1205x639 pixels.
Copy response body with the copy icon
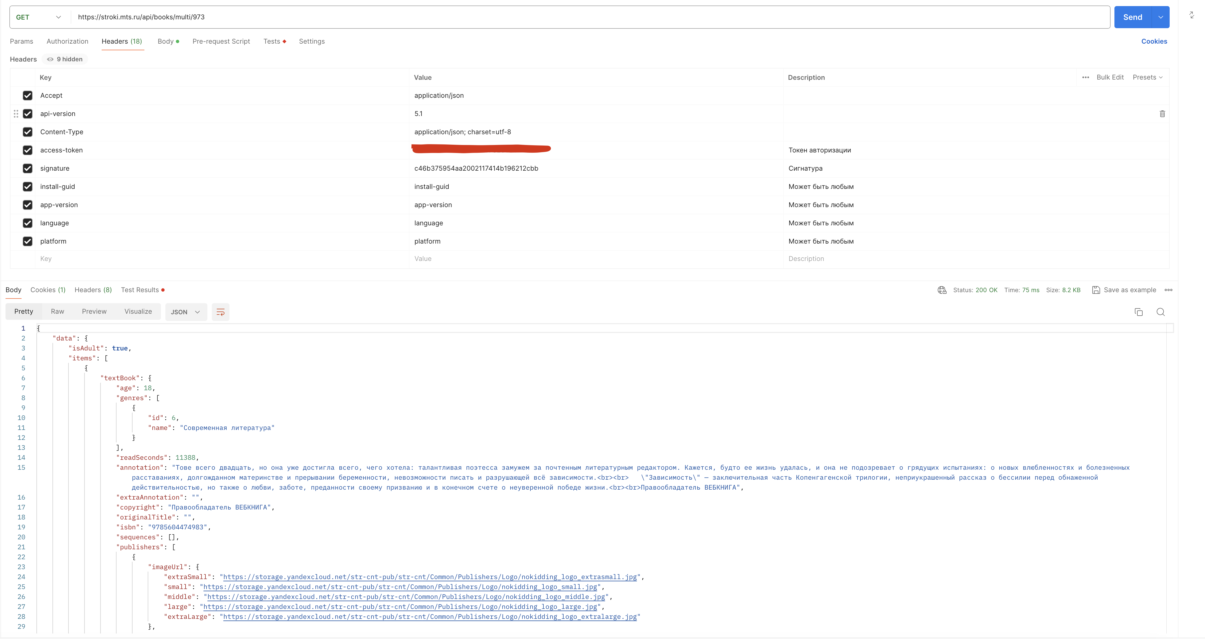(1138, 312)
